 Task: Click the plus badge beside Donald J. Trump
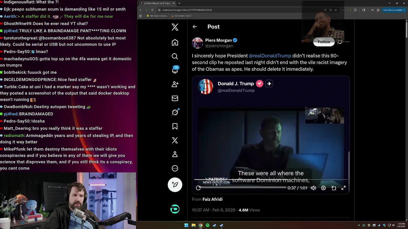[x=269, y=84]
